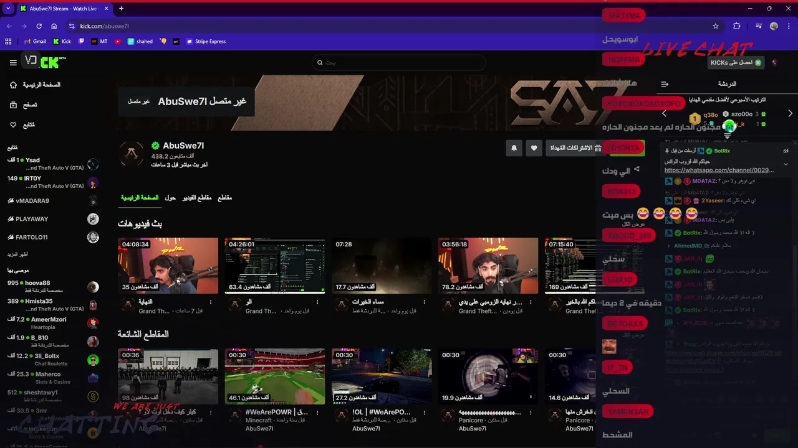Open options for 03:56:18 video
Viewport: 798px width, 448px height.
[531, 302]
